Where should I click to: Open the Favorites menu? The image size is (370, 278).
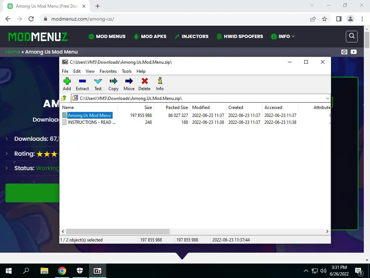108,71
